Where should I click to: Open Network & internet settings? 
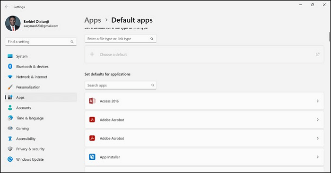(x=41, y=77)
